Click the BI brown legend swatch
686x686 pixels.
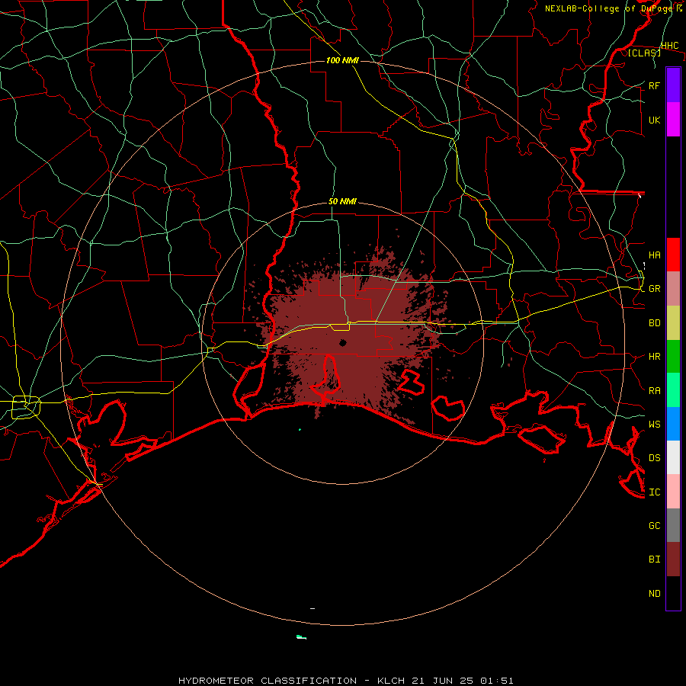pos(673,559)
